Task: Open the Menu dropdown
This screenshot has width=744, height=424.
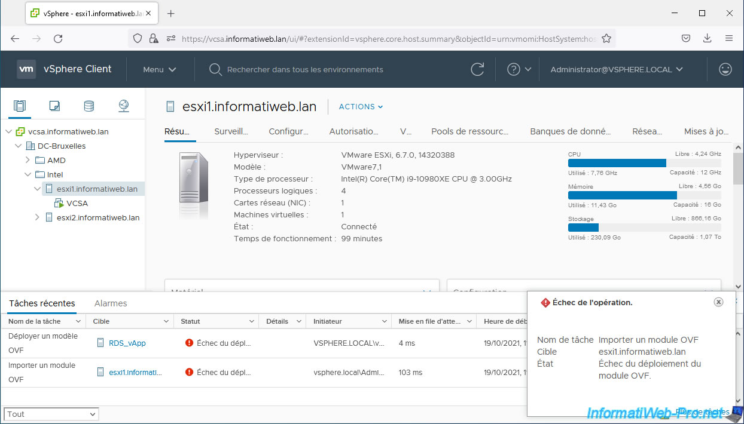Action: pos(160,69)
